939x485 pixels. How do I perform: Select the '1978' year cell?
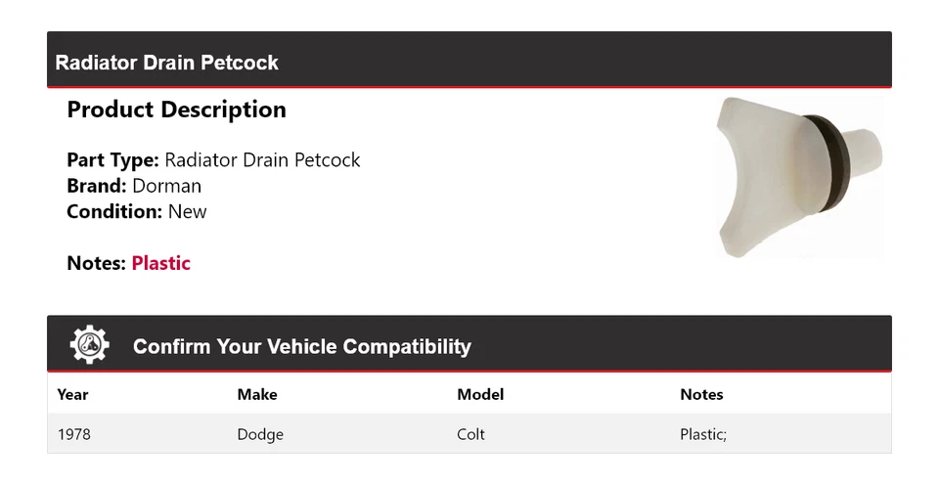pyautogui.click(x=73, y=434)
